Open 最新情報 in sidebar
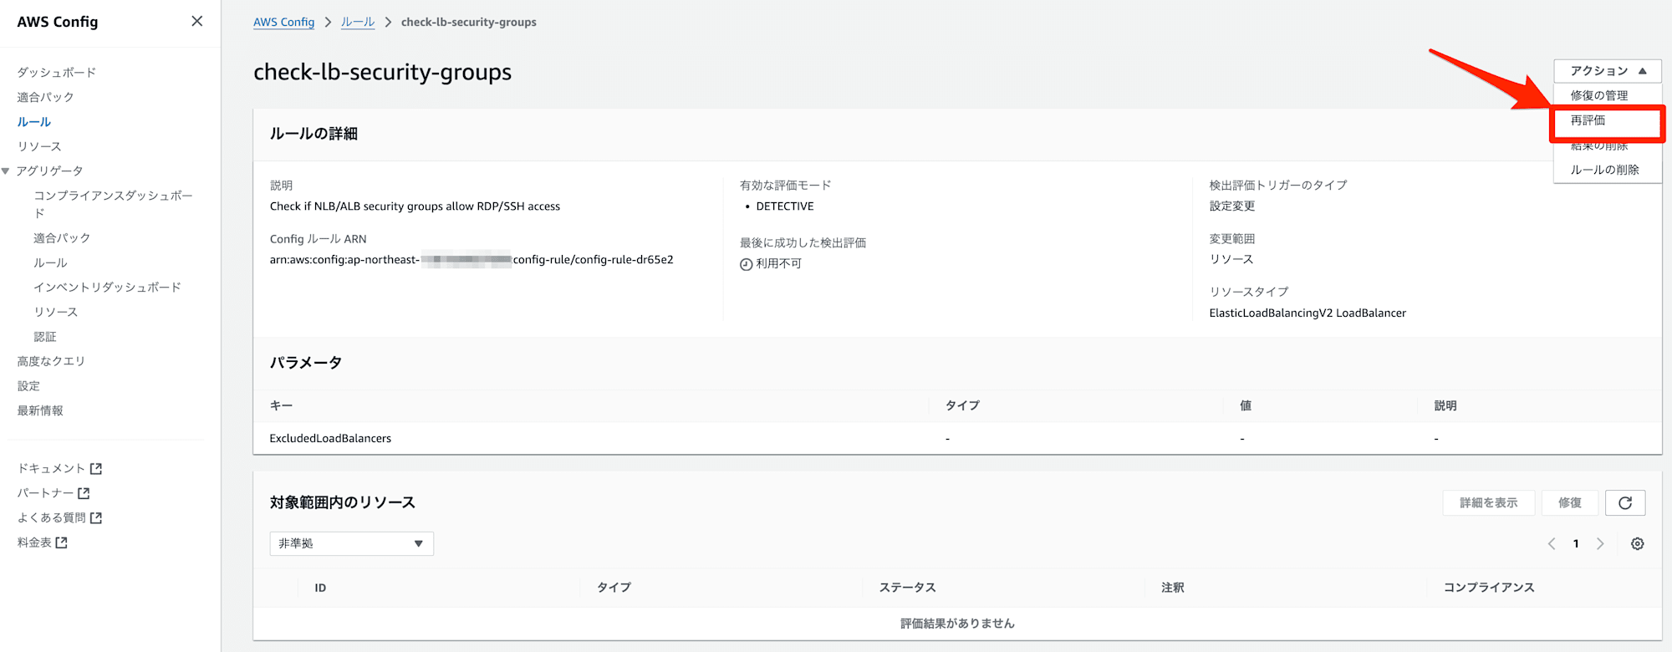 (40, 410)
